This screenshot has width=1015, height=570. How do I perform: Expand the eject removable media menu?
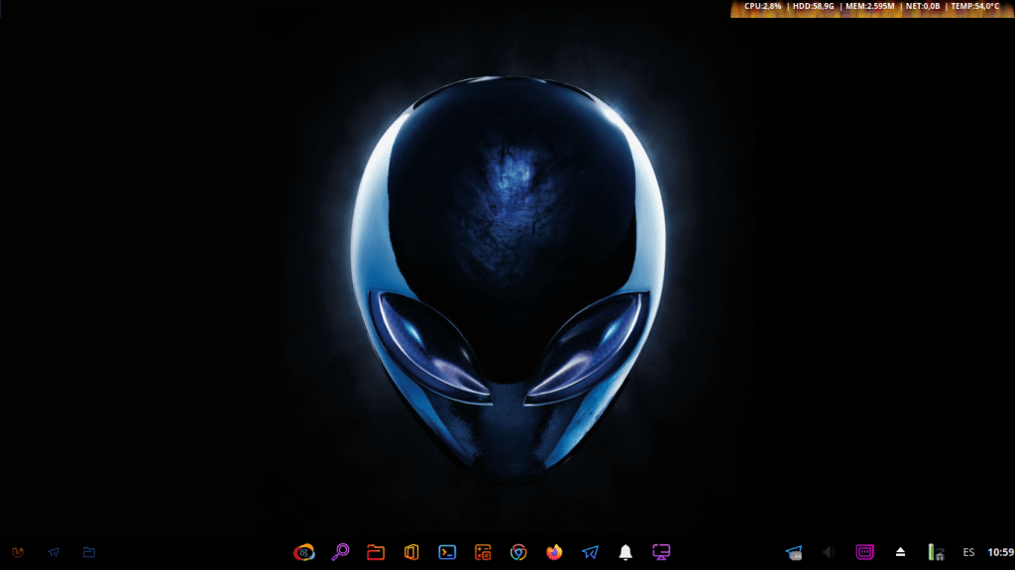pyautogui.click(x=900, y=552)
